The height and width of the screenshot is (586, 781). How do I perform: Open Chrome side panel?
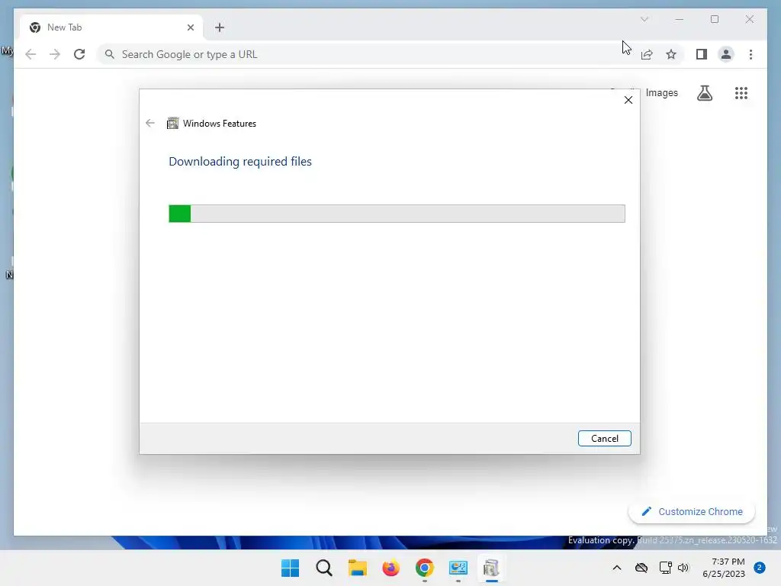click(x=702, y=54)
